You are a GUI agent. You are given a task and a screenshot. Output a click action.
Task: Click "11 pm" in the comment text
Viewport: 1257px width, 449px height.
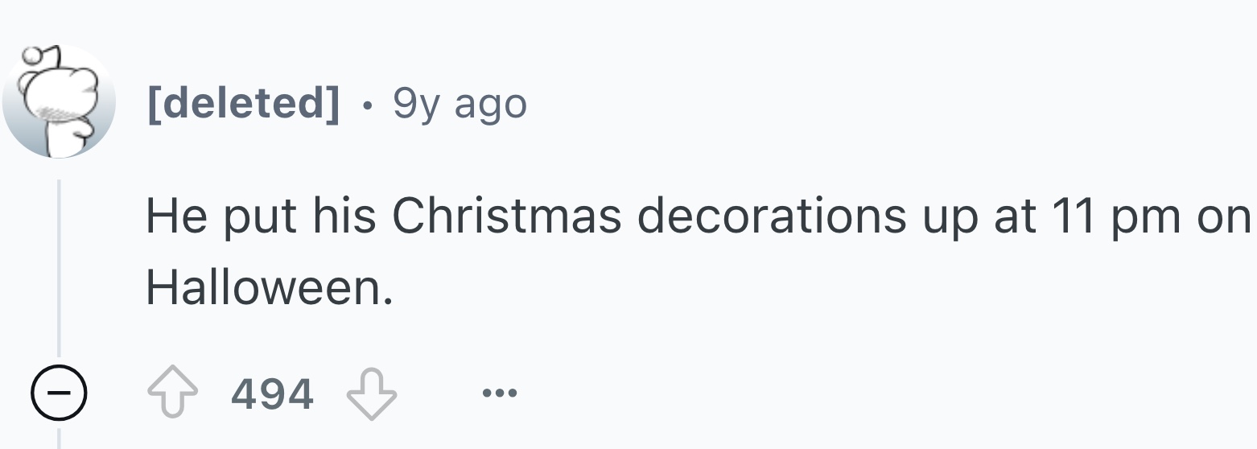tap(1116, 216)
